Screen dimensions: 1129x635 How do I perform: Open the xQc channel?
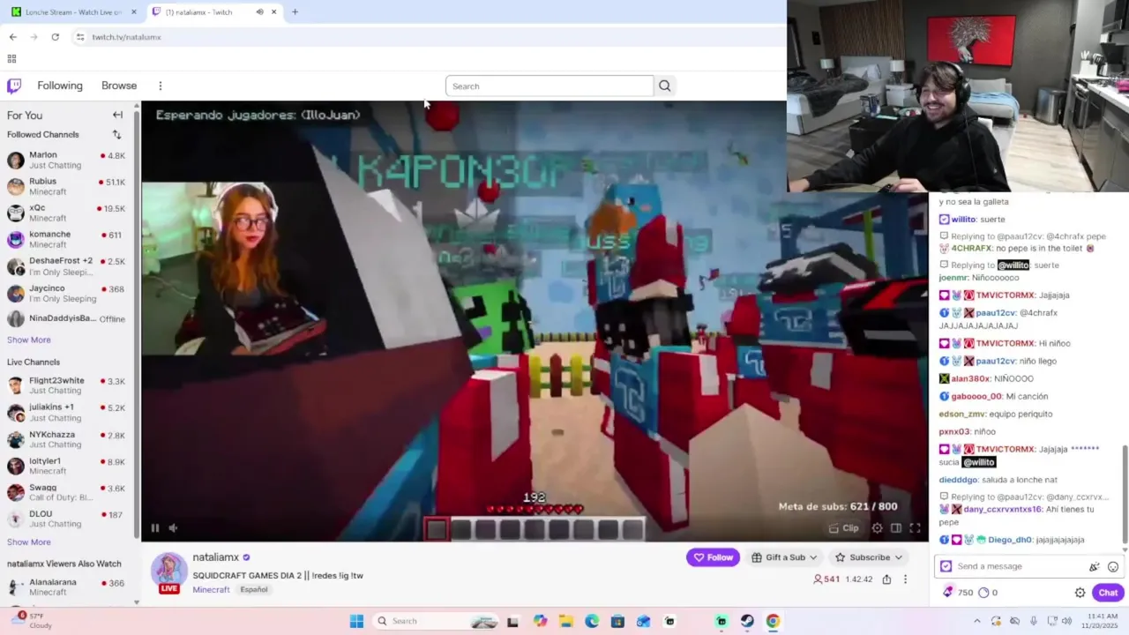tap(66, 213)
